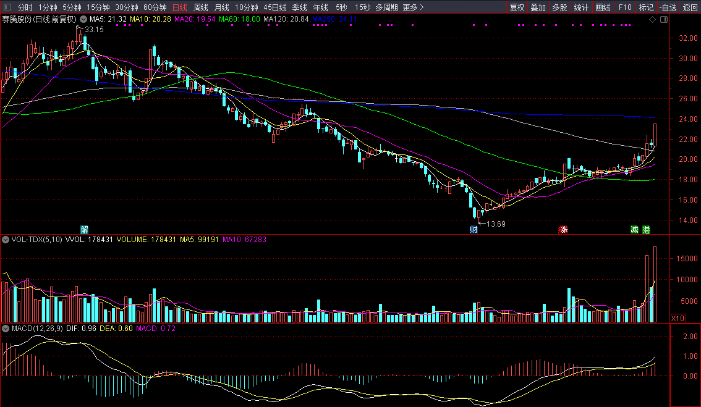Image resolution: width=701 pixels, height=407 pixels.
Task: Click the 返回 back button
Action: 690,7
